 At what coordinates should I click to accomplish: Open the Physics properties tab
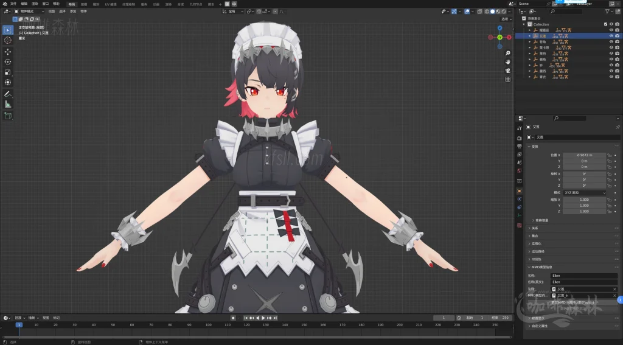pos(520,199)
